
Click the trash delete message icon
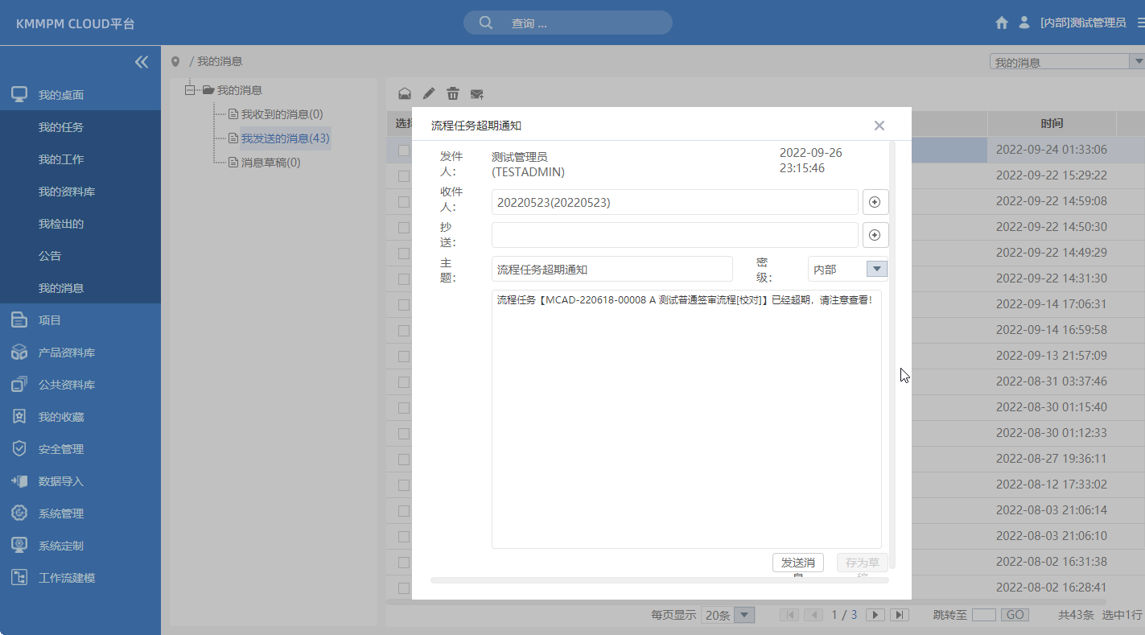[x=452, y=93]
